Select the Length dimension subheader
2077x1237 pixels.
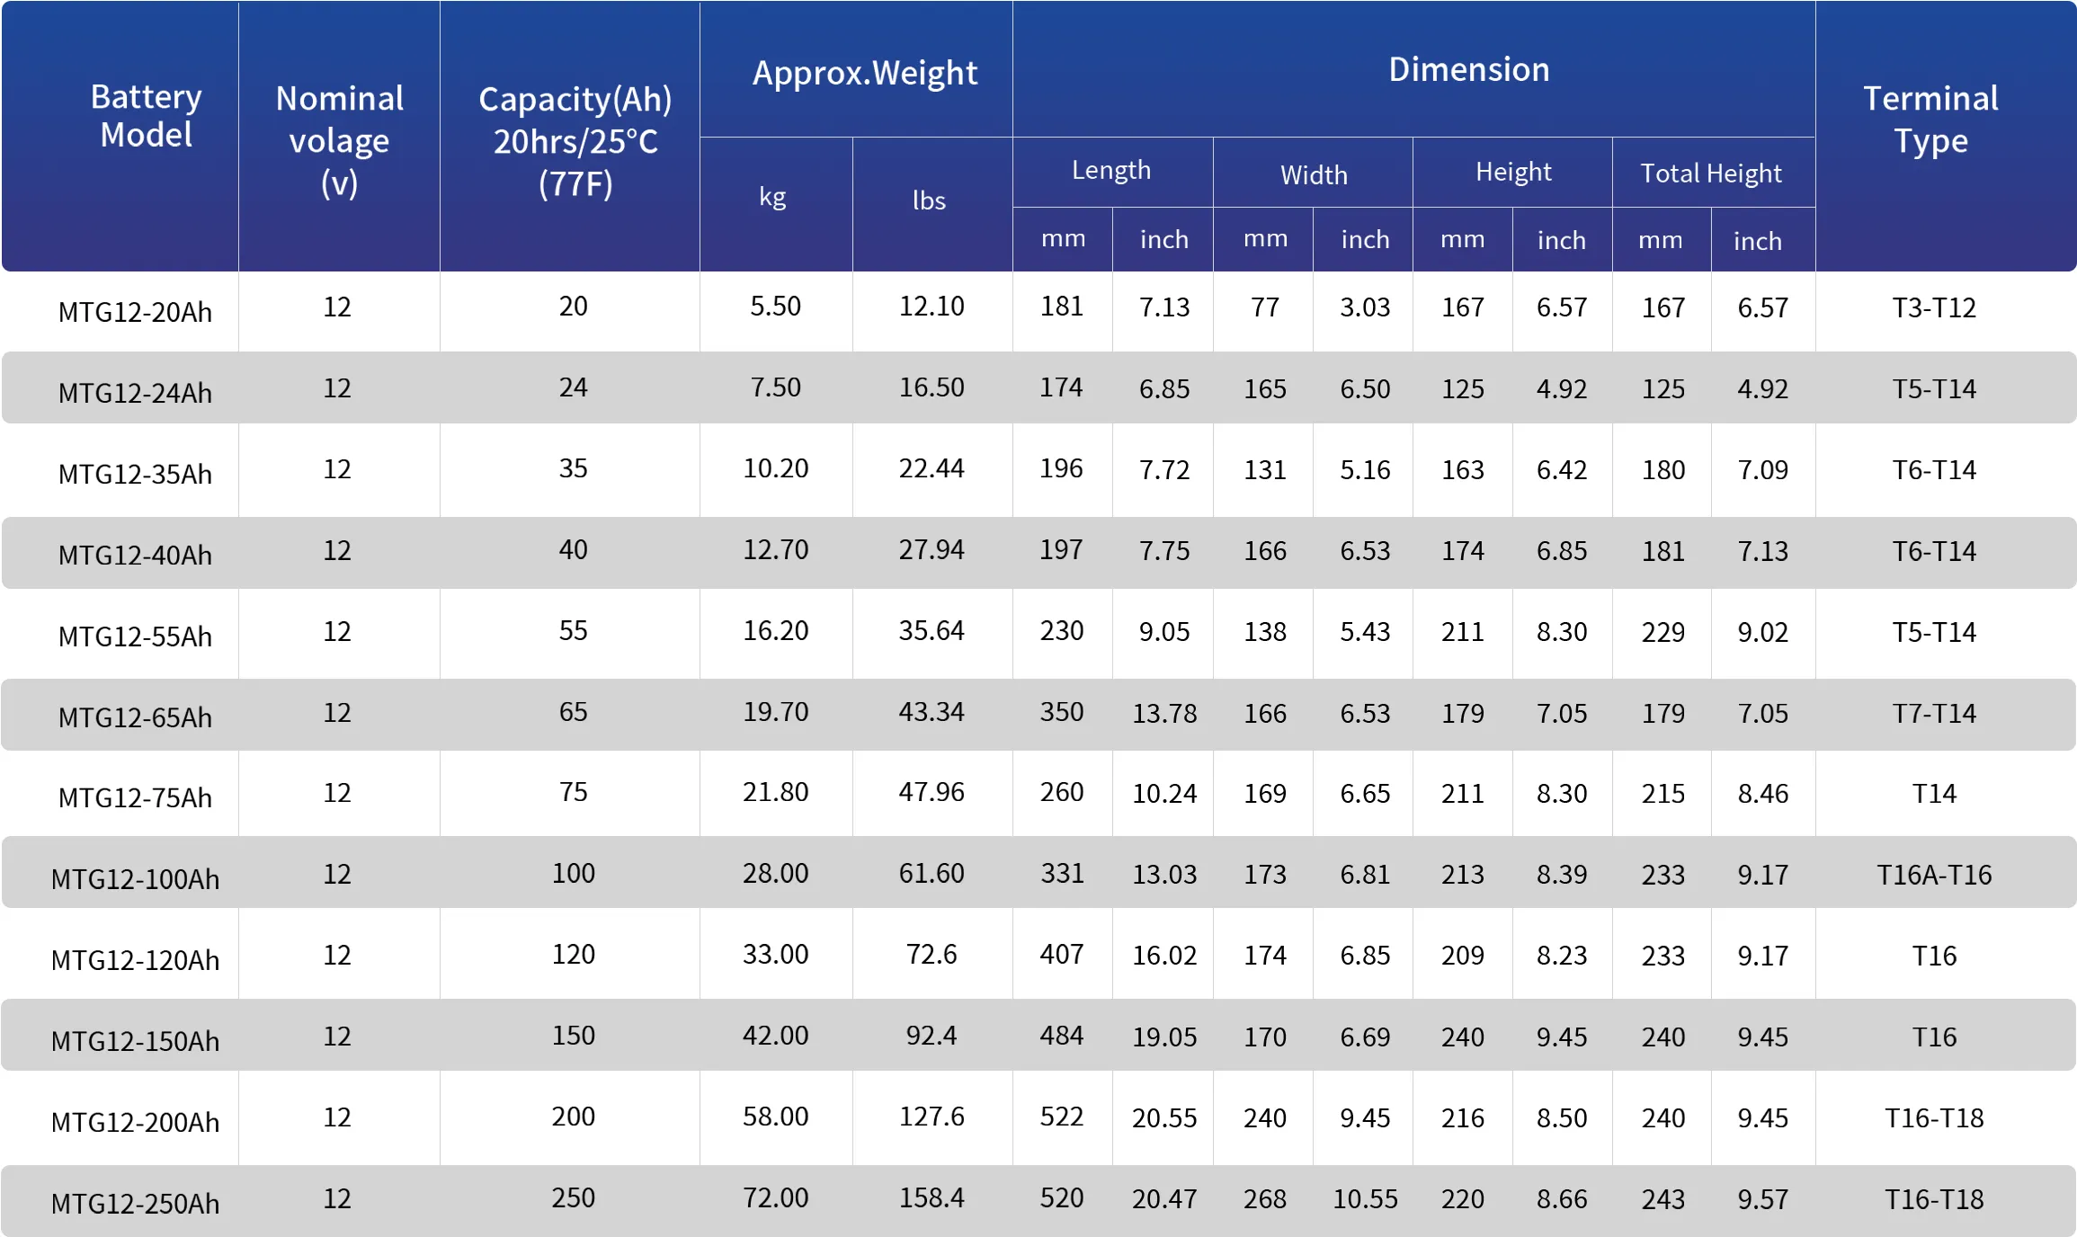[x=1110, y=170]
